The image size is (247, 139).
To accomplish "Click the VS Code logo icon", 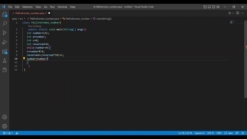I will 3,7.
